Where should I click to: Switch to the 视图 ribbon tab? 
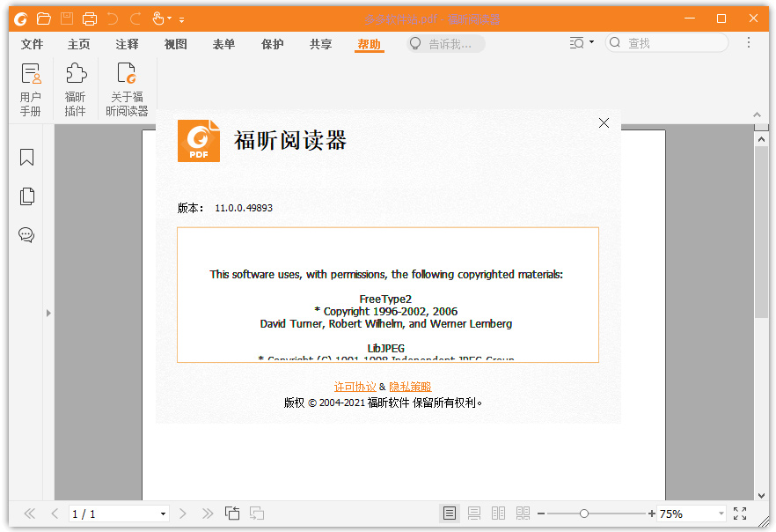click(x=175, y=42)
